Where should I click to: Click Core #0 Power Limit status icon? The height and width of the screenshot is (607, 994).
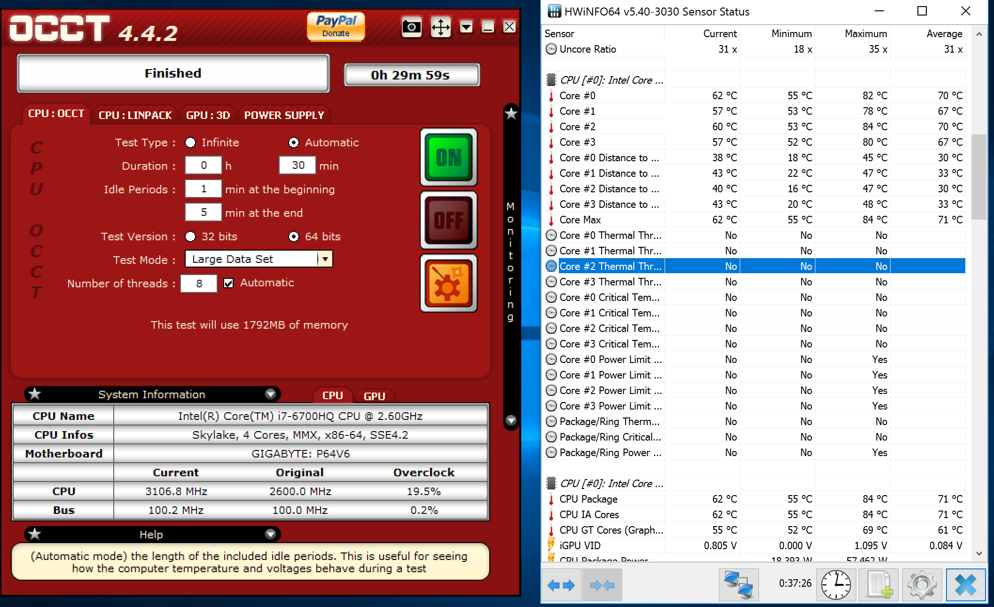pyautogui.click(x=551, y=359)
